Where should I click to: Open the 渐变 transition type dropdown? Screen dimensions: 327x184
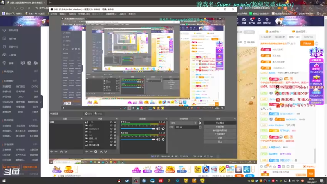pyautogui.click(x=183, y=123)
